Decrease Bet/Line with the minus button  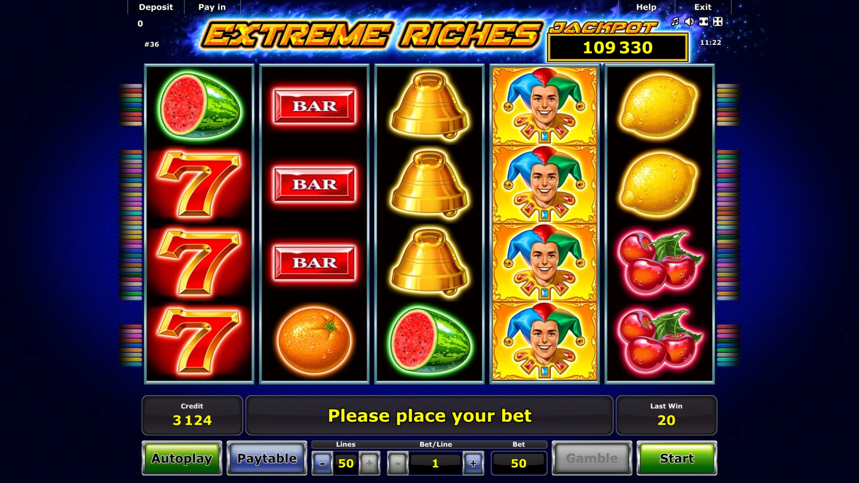click(397, 463)
